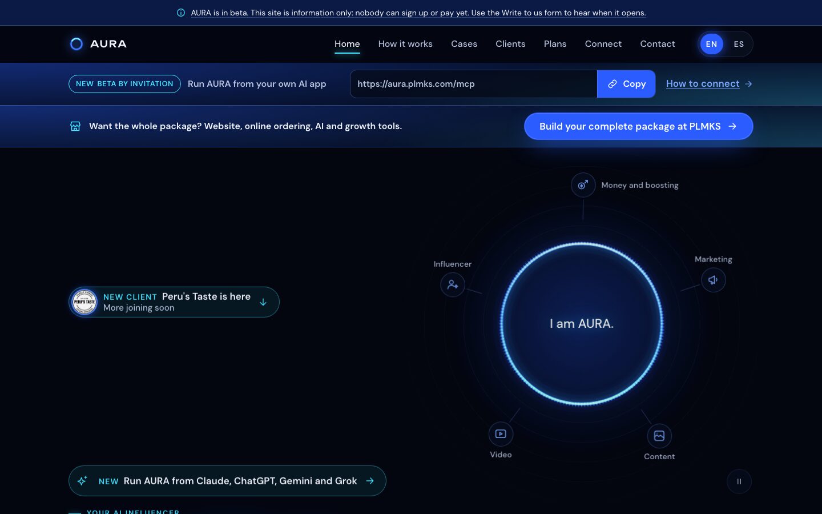Image resolution: width=822 pixels, height=514 pixels.
Task: Copy the MCP URL
Action: [x=626, y=84]
